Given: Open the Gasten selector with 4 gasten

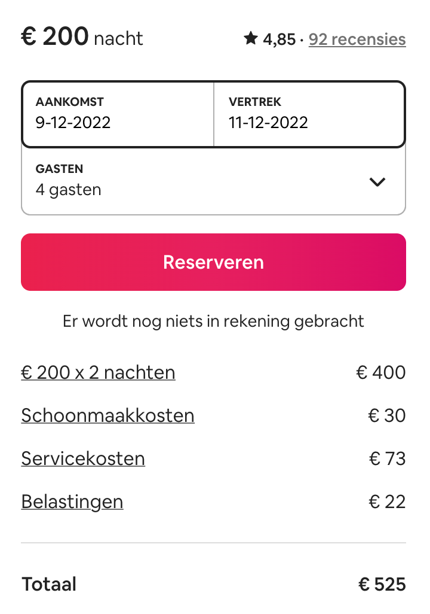Looking at the screenshot, I should click(213, 181).
